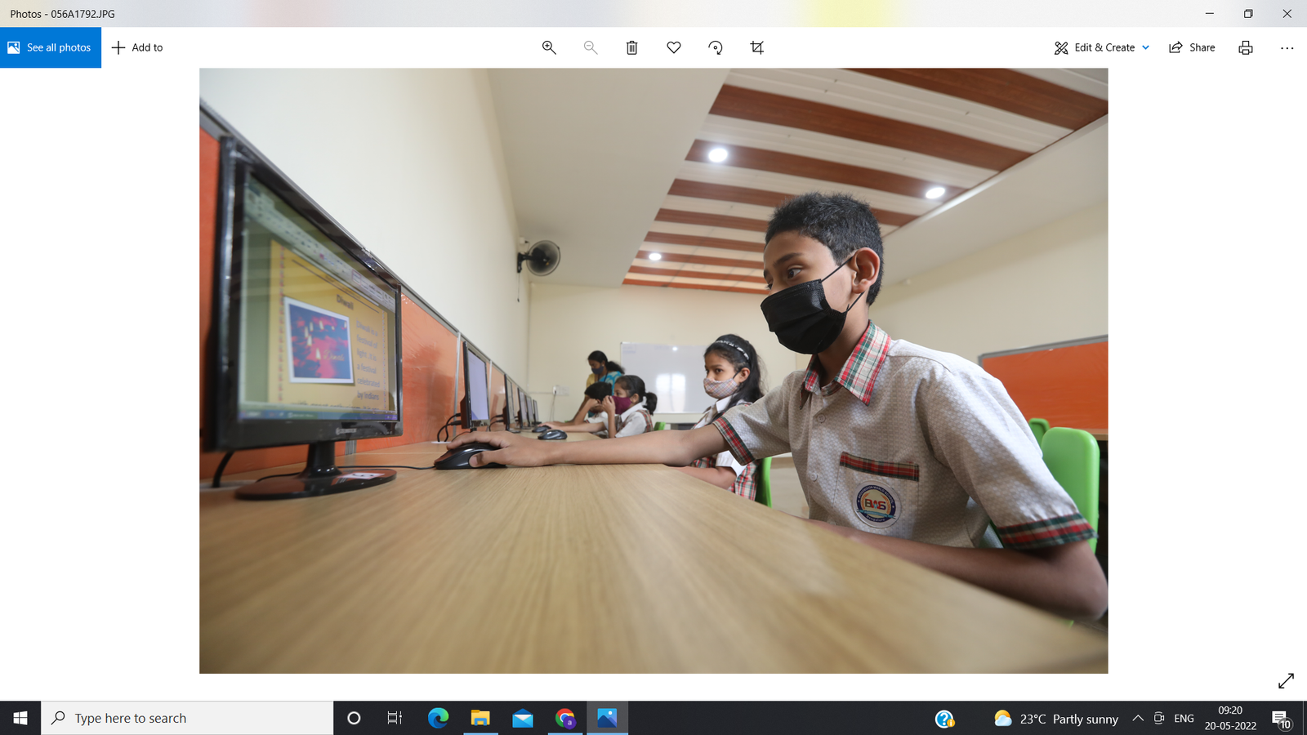
Task: Click the Get Help tray icon
Action: (x=945, y=719)
